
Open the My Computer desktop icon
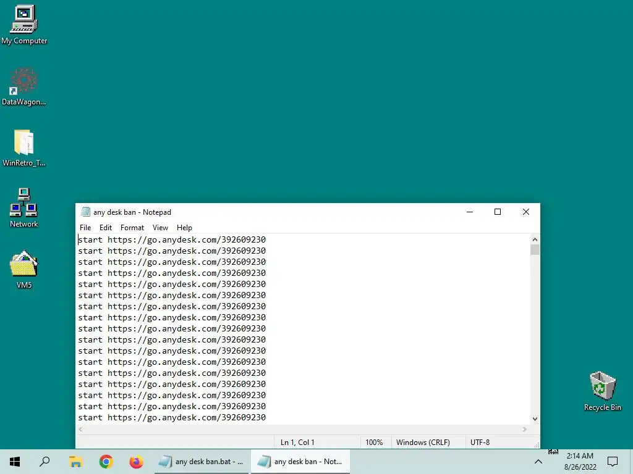point(24,25)
